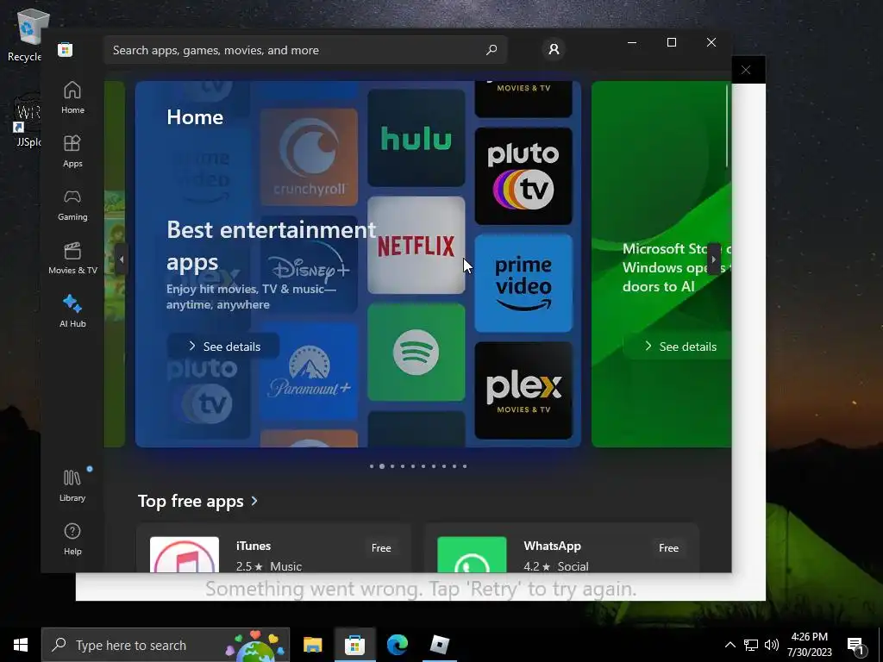The height and width of the screenshot is (662, 883).
Task: Close the background error window
Action: click(x=746, y=70)
